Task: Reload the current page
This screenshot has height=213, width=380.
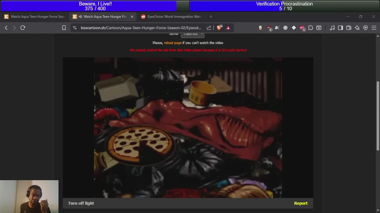Action: 23,28
